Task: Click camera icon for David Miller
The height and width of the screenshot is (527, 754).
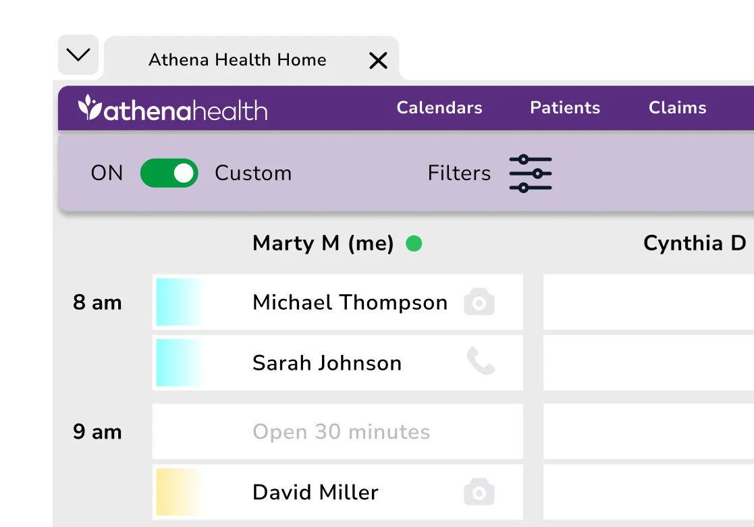Action: [x=479, y=492]
